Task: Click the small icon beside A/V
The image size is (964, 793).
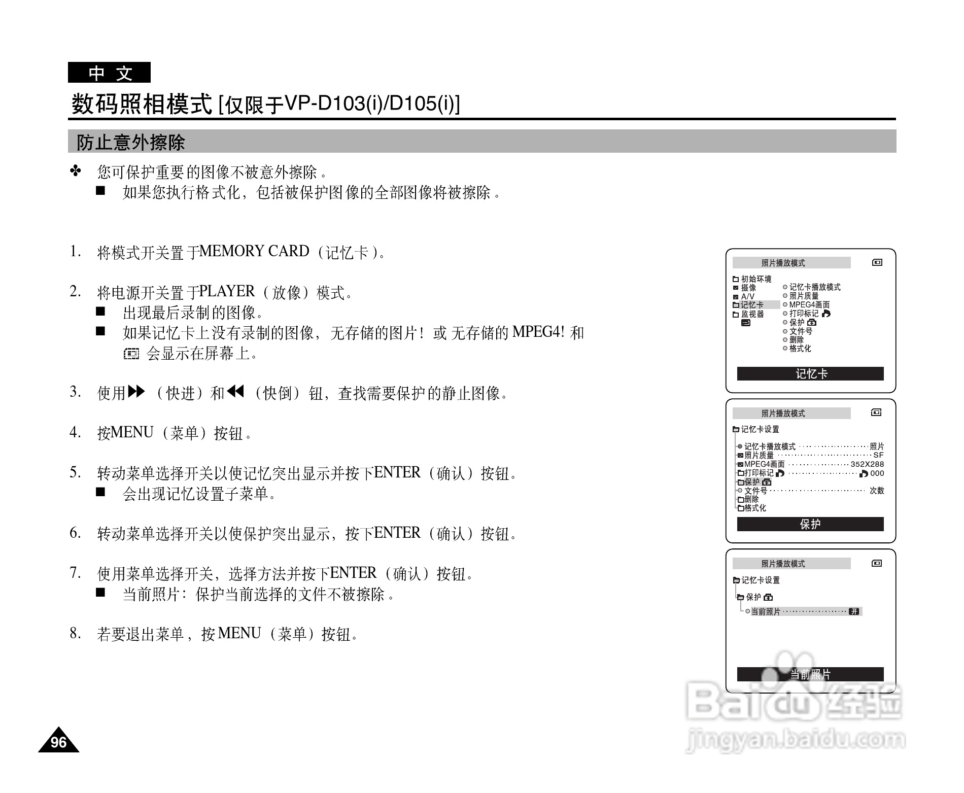Action: (x=736, y=297)
